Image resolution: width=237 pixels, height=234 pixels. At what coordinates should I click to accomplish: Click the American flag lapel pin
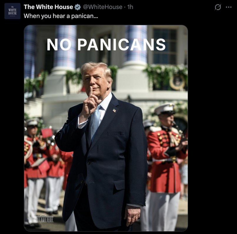coord(114,111)
